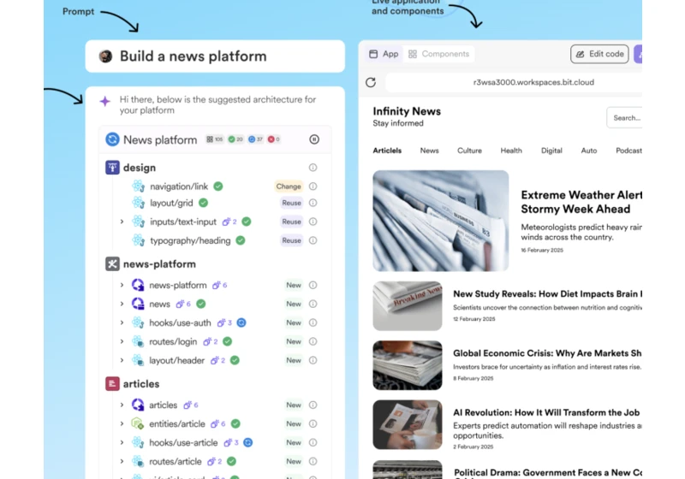Expand the layout/header row
This screenshot has height=479, width=685.
(122, 360)
